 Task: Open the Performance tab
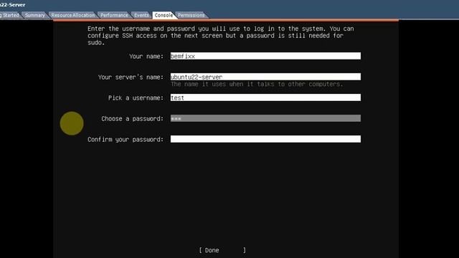point(114,15)
